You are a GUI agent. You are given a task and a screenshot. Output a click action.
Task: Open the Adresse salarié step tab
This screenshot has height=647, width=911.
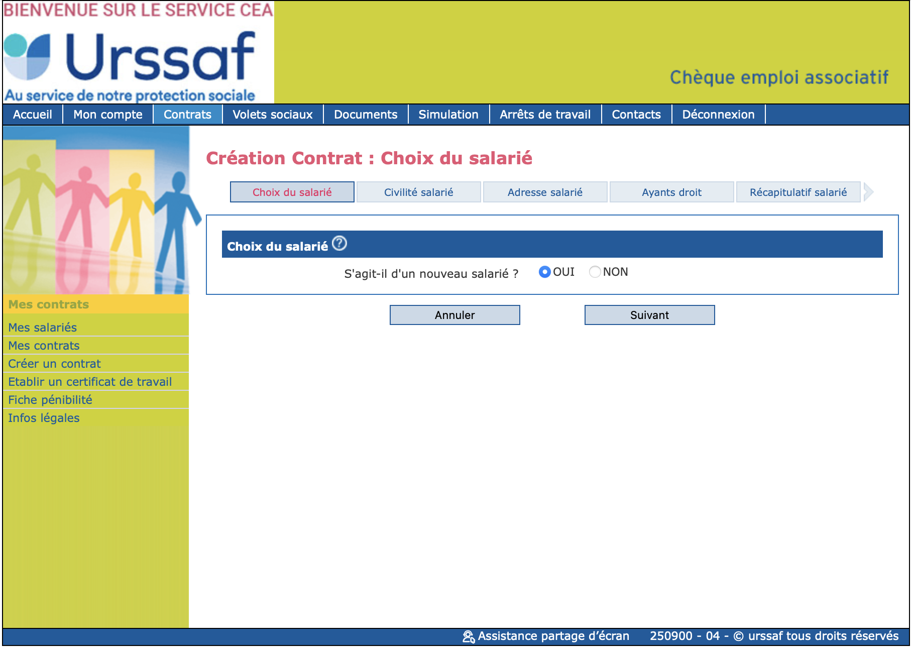click(x=545, y=192)
